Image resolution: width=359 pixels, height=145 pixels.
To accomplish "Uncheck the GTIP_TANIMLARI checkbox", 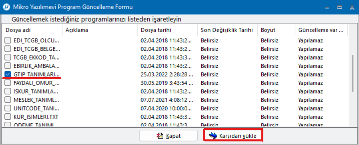I will 8,74.
